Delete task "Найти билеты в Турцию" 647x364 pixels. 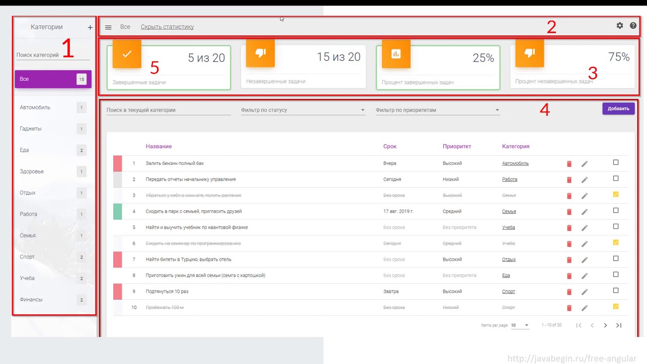click(569, 260)
